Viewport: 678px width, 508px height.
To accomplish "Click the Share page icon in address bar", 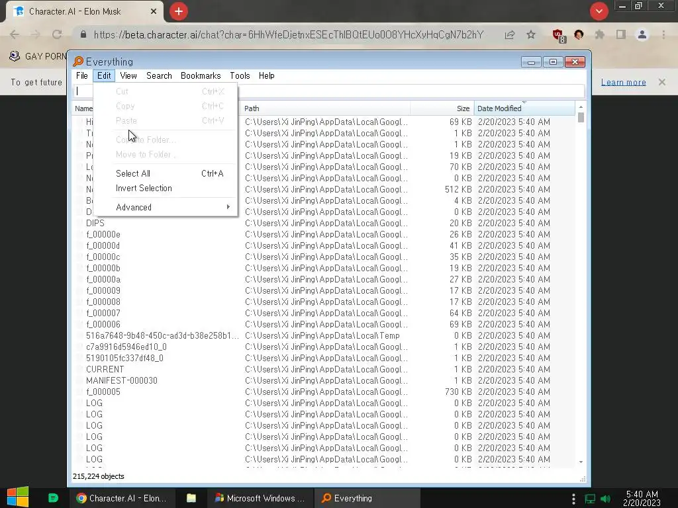I will click(x=510, y=34).
